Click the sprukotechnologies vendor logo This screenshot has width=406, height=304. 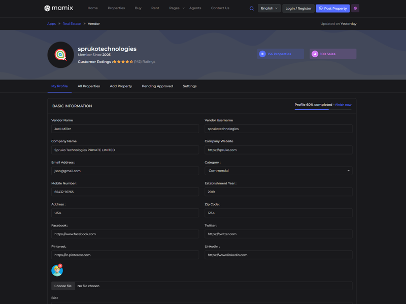pos(60,55)
